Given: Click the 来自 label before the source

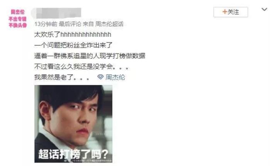Looking at the screenshot, I should 88,24.
